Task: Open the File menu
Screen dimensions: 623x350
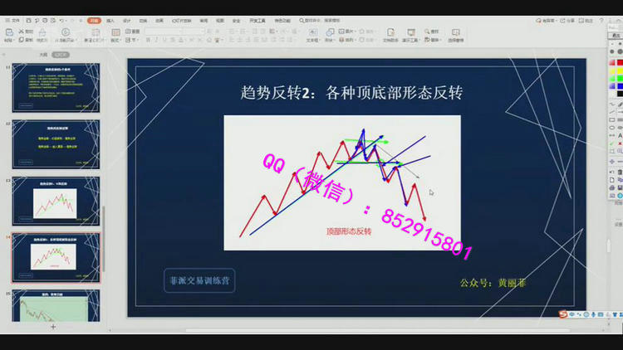Action: click(10, 19)
